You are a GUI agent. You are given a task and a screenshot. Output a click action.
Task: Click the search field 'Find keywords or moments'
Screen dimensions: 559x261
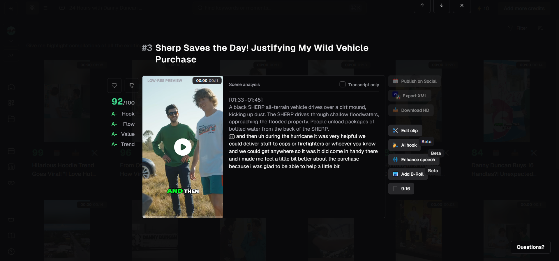coord(280,8)
